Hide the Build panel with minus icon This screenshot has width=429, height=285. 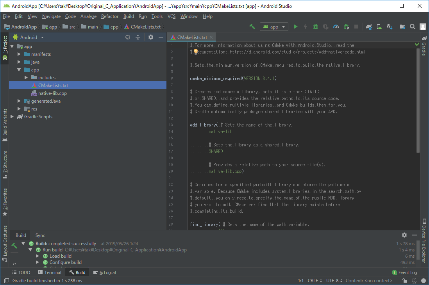coord(415,235)
